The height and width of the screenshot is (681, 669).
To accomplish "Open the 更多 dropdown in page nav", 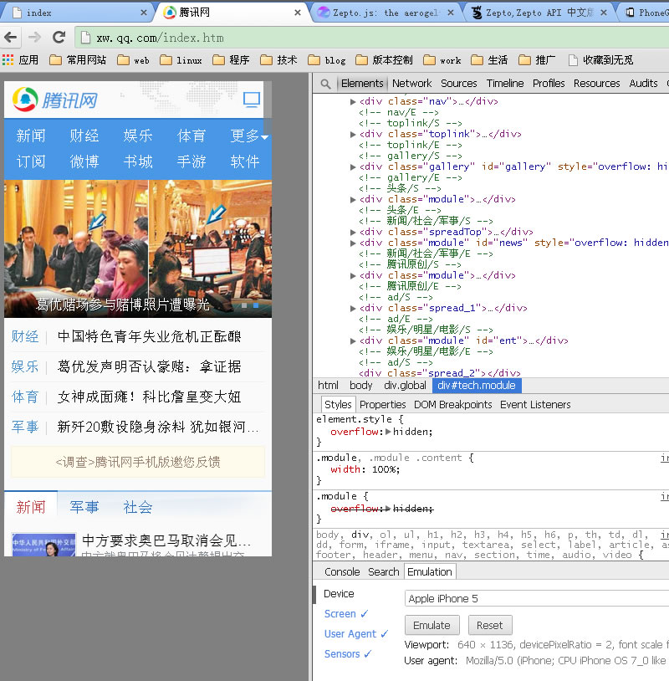I will coord(248,136).
